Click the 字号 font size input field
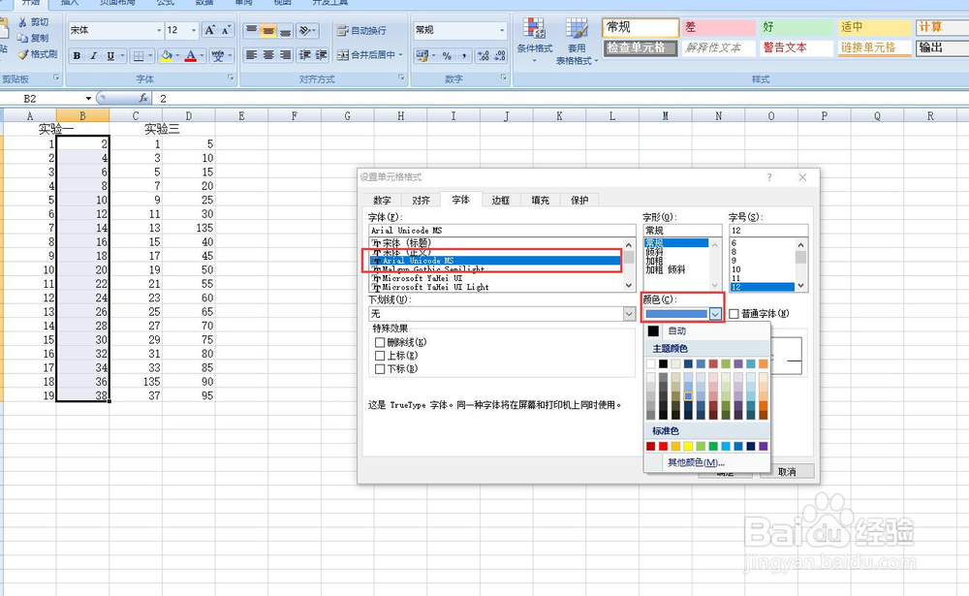The image size is (969, 596). point(768,230)
